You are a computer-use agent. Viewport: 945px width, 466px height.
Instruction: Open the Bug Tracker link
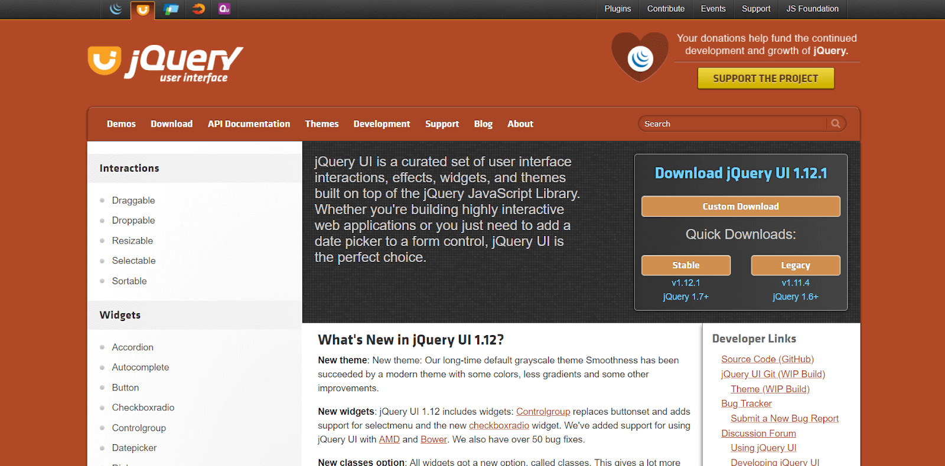tap(746, 403)
